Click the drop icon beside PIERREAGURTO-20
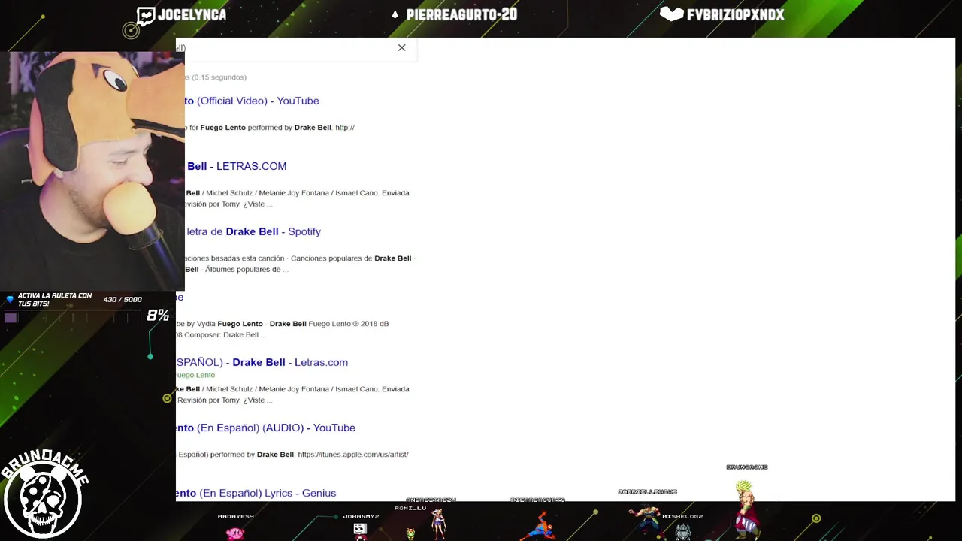The height and width of the screenshot is (541, 962). point(395,15)
